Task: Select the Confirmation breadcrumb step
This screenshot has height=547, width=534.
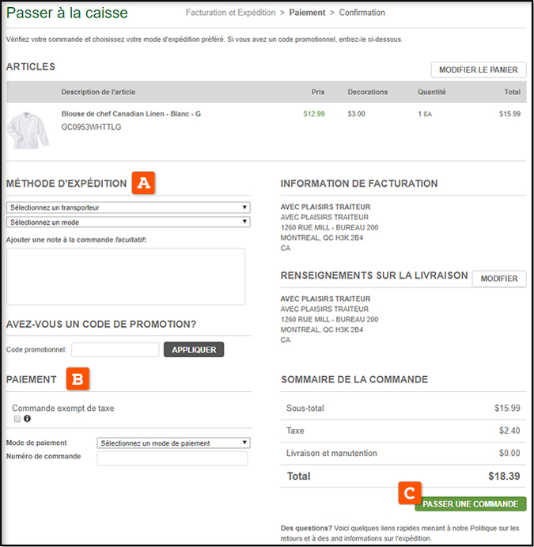Action: coord(362,13)
